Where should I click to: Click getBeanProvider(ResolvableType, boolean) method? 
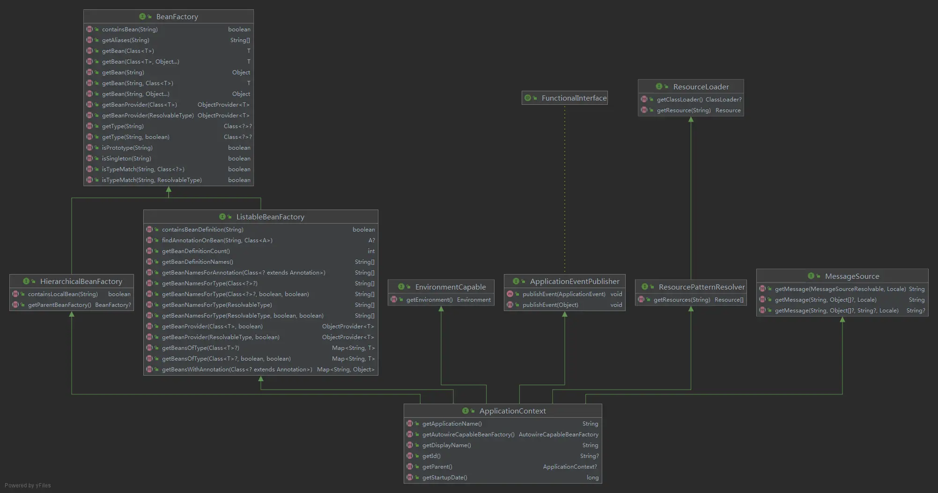(221, 337)
